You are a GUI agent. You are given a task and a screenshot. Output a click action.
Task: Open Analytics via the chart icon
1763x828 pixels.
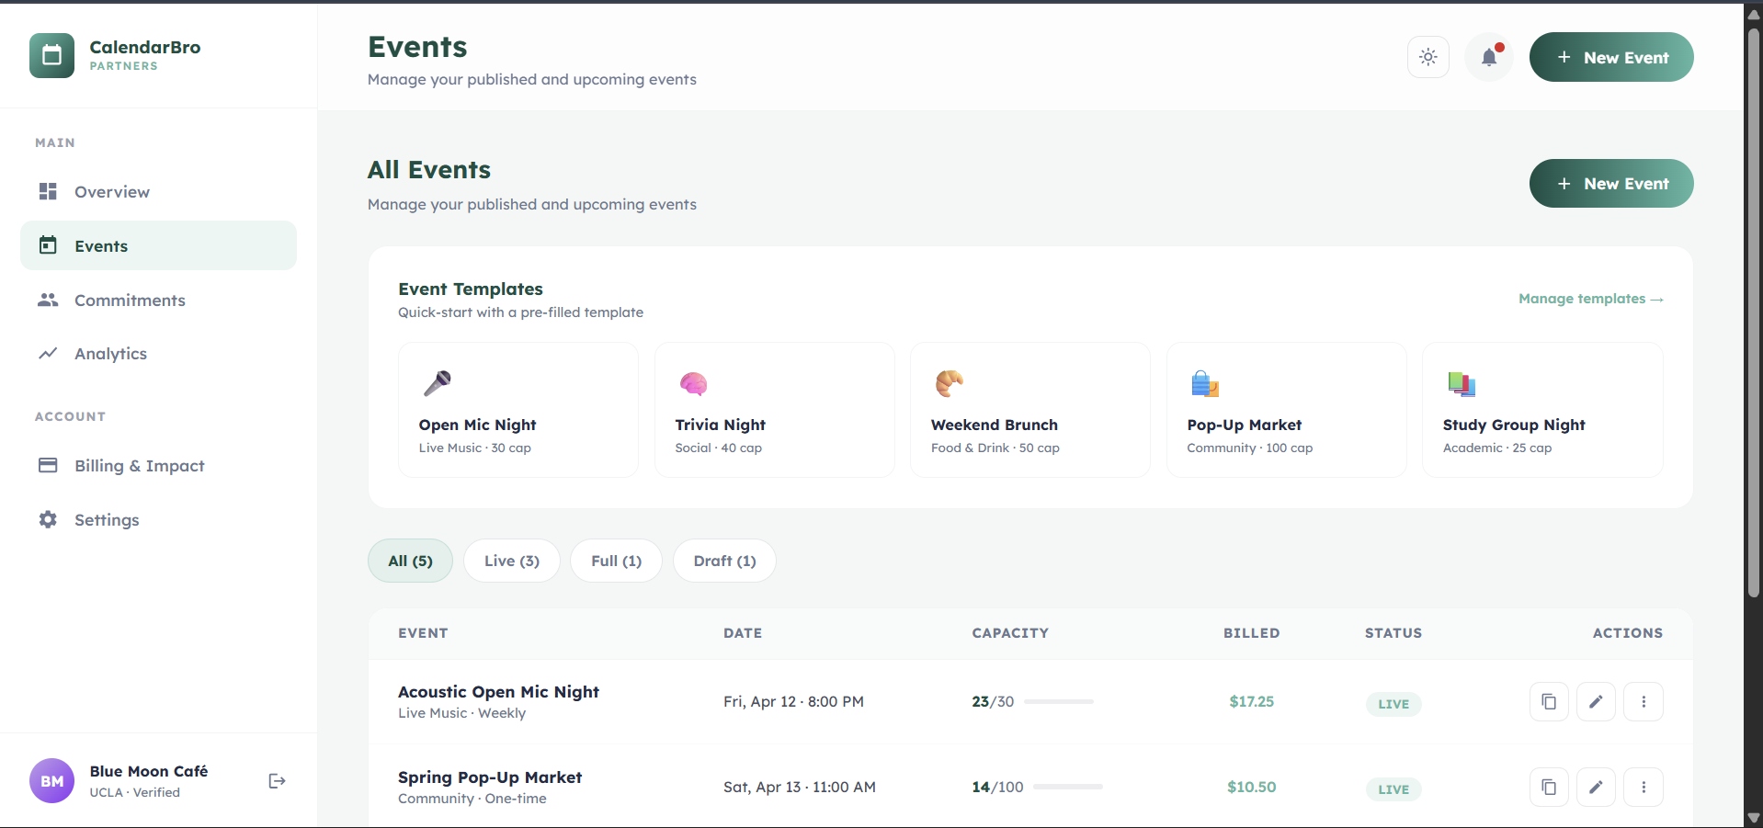tap(48, 353)
